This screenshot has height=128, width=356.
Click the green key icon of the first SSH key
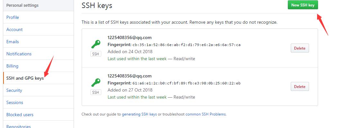(x=96, y=44)
